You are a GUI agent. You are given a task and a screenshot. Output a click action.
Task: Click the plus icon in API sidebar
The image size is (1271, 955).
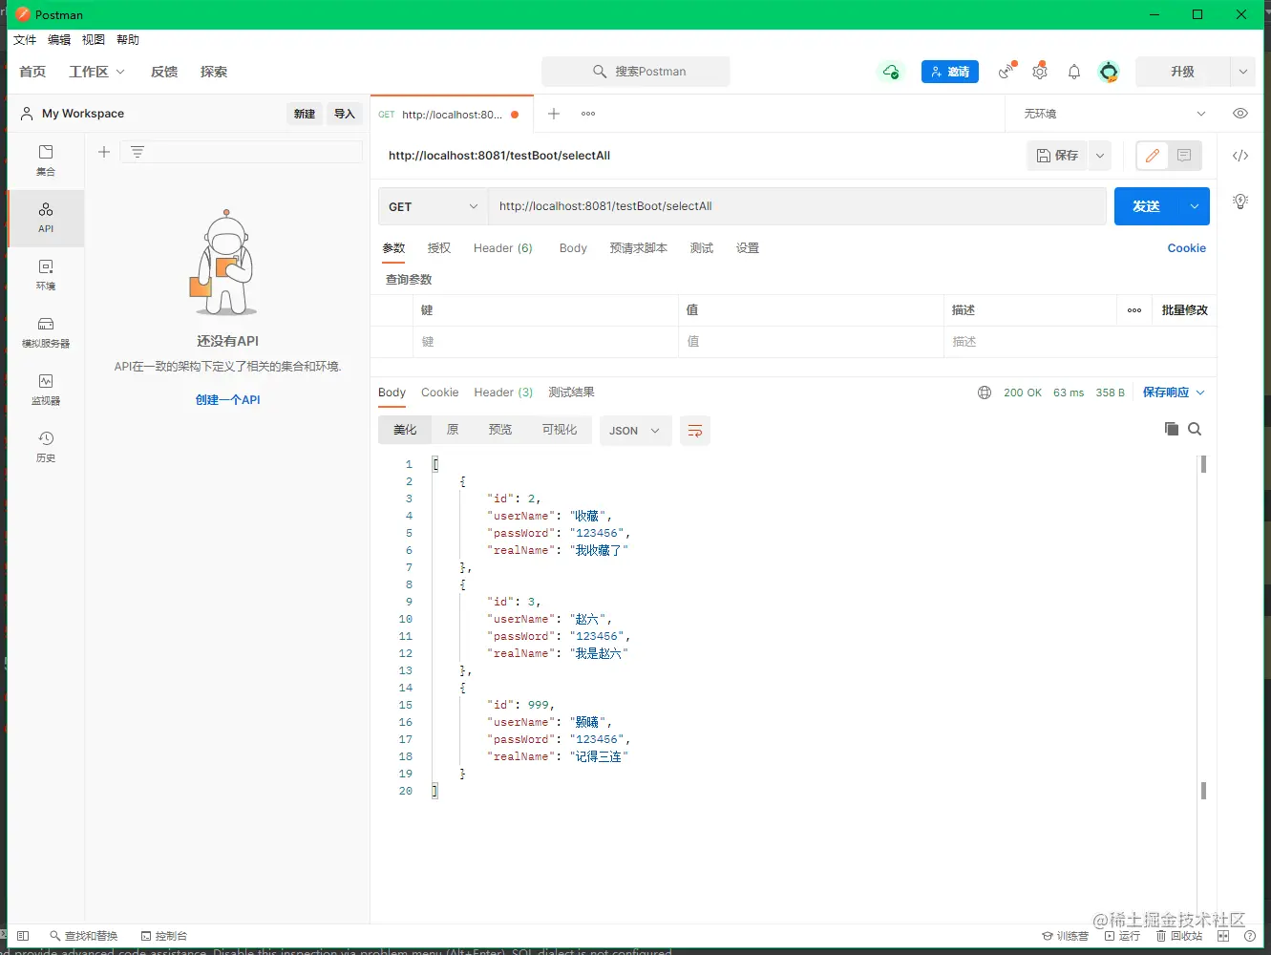click(104, 152)
